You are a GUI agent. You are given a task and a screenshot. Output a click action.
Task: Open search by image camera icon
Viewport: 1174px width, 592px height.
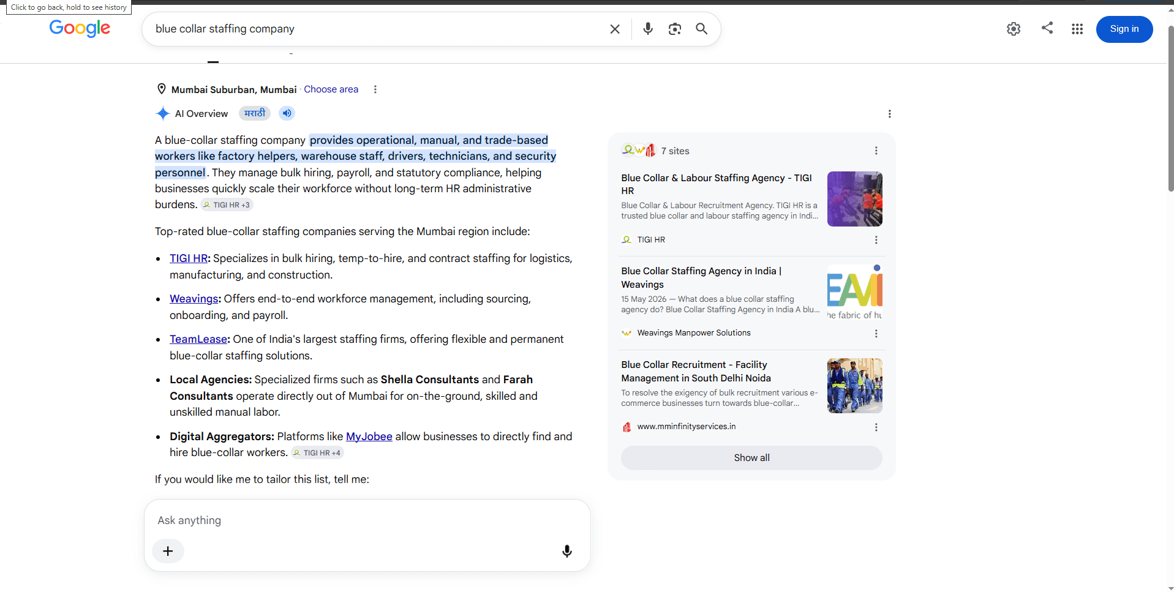(675, 29)
